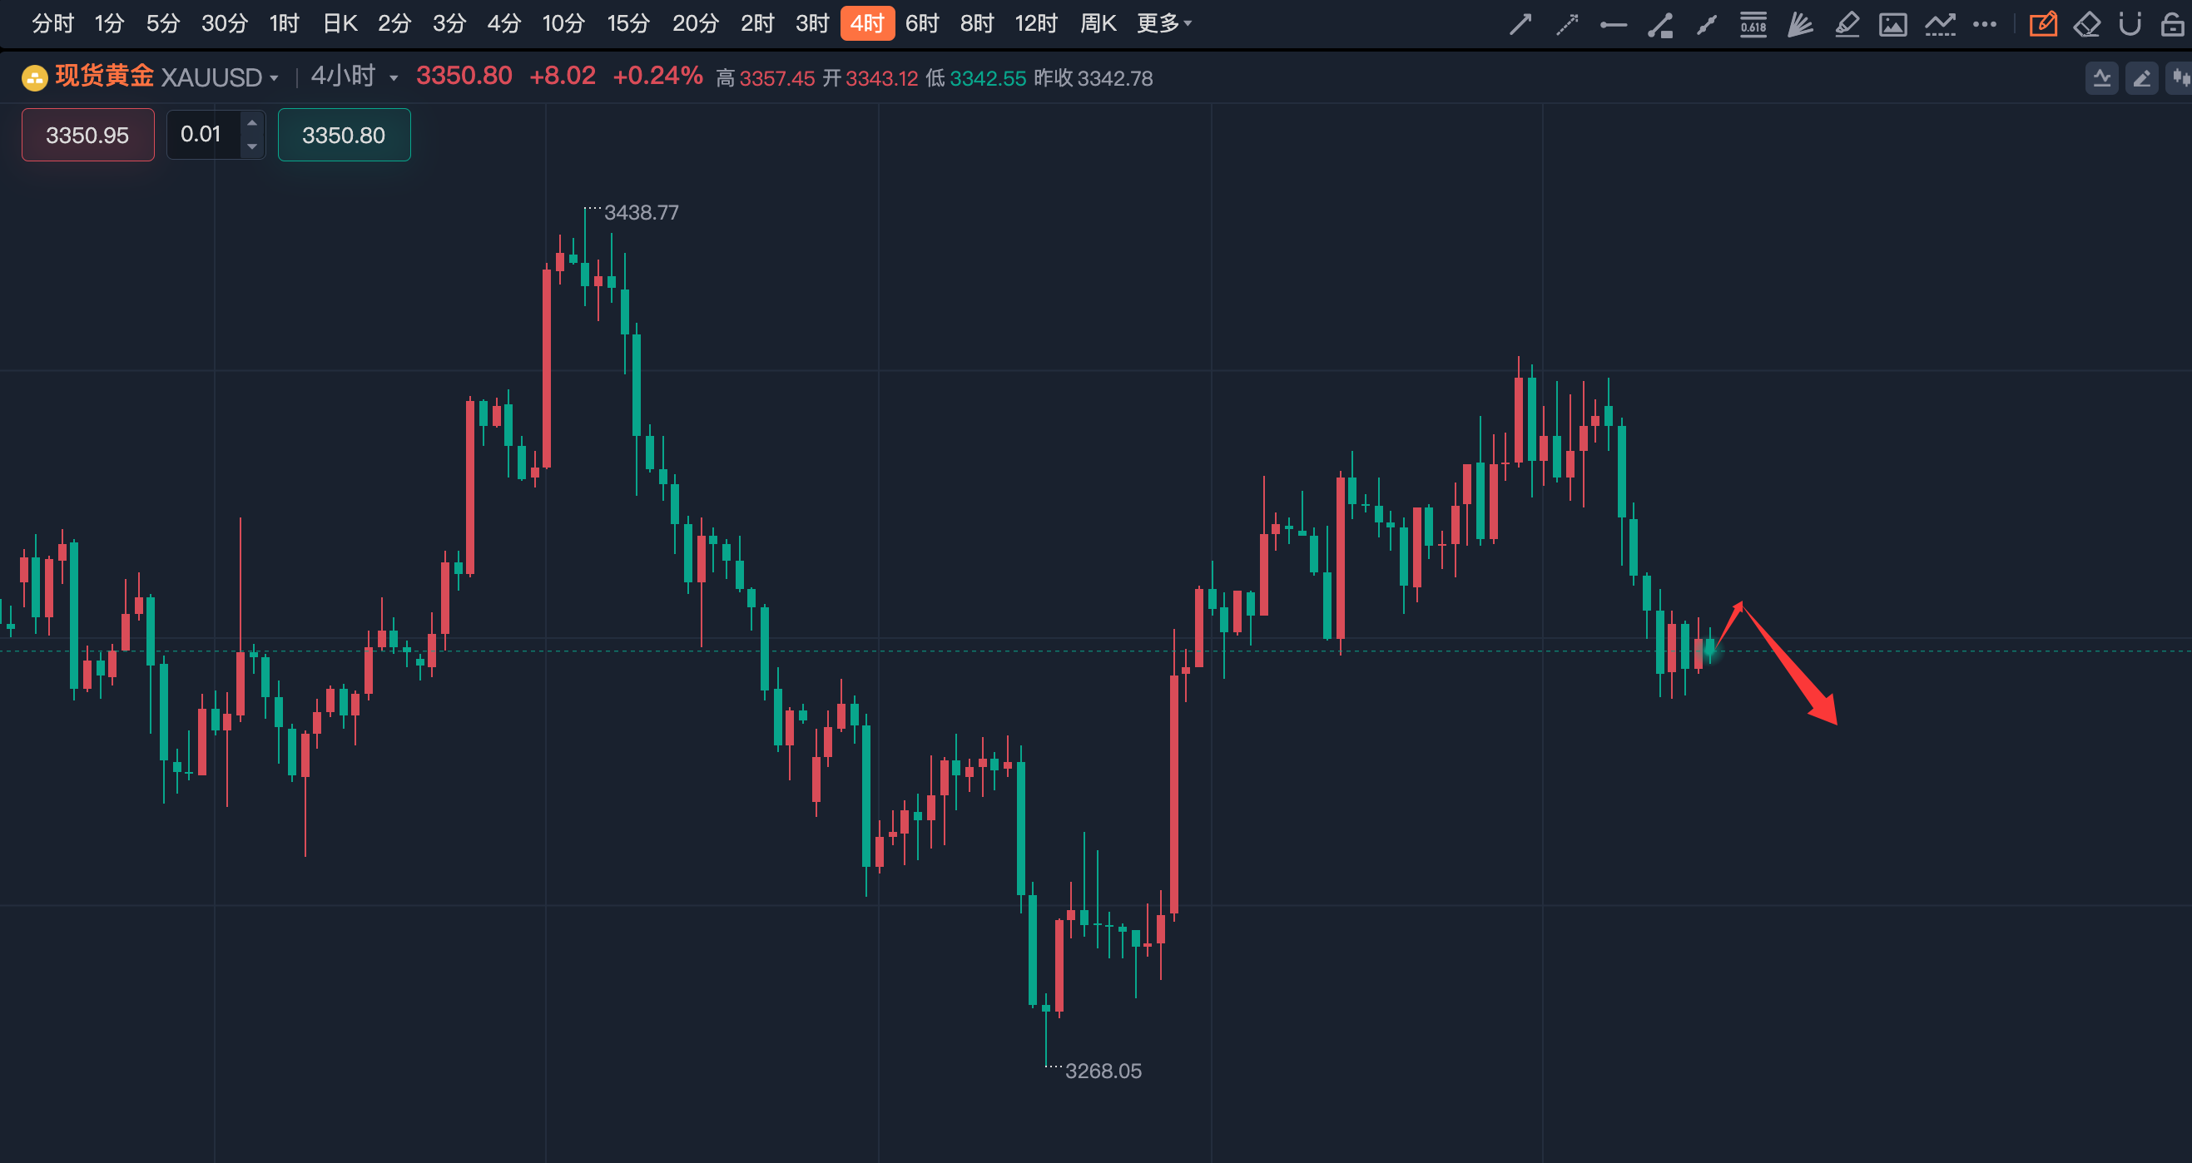This screenshot has width=2192, height=1163.
Task: Toggle the magnet snap mode
Action: 2130,25
